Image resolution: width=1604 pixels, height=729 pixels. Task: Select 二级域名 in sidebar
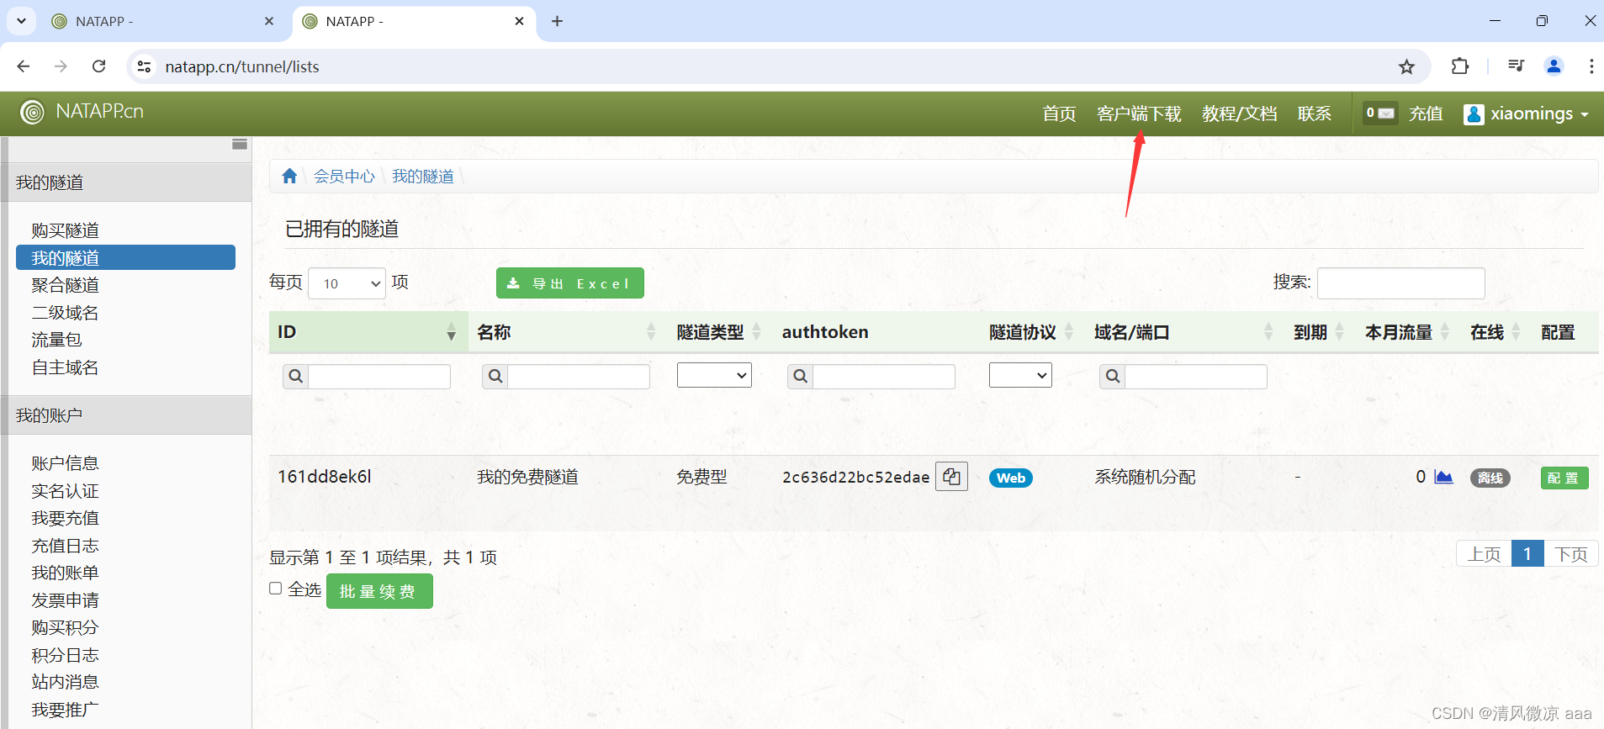[x=66, y=313]
